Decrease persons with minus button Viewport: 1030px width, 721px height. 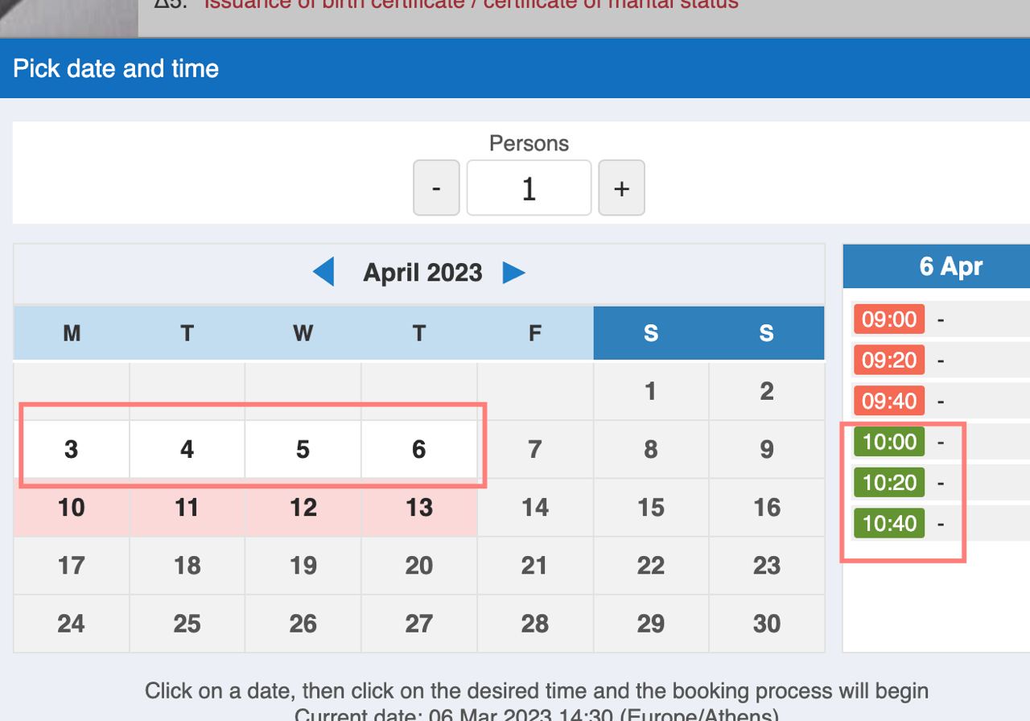(436, 188)
